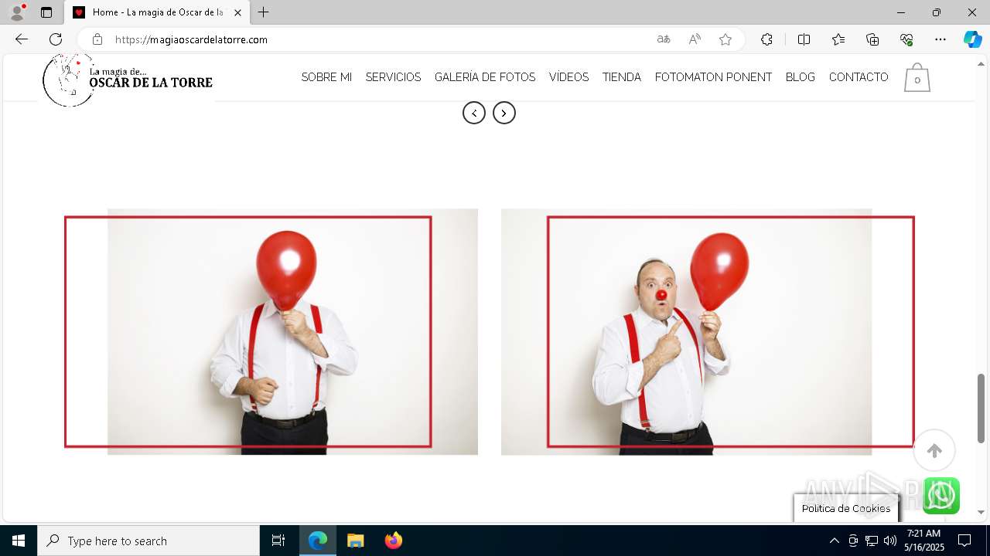990x556 pixels.
Task: Open the clock and date flyout
Action: pyautogui.click(x=924, y=541)
